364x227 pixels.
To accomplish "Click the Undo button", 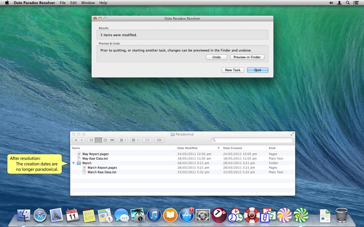I will (217, 57).
